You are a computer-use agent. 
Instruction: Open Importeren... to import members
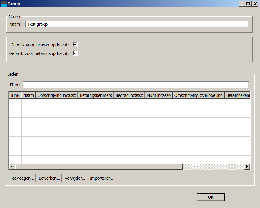102,178
